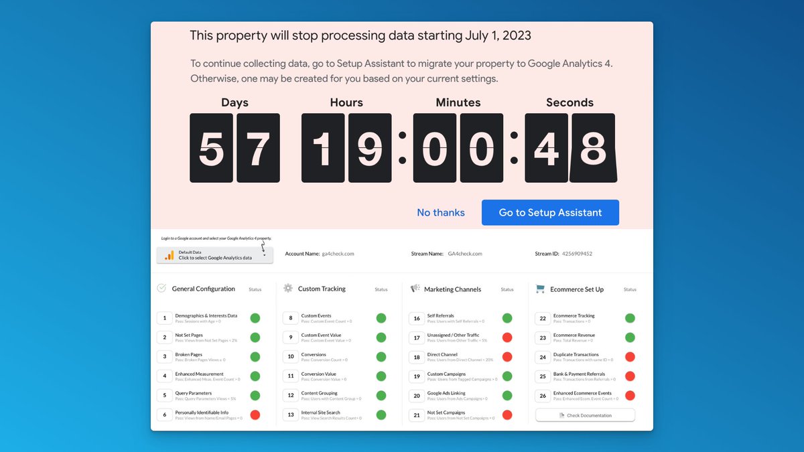Click the Google Analytics bar-chart logo
This screenshot has width=804, height=452.
coord(170,255)
